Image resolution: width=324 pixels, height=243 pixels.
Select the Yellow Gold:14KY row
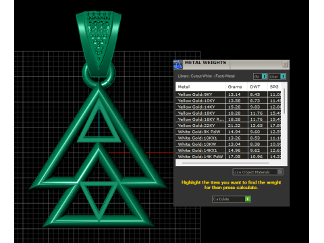pyautogui.click(x=228, y=107)
